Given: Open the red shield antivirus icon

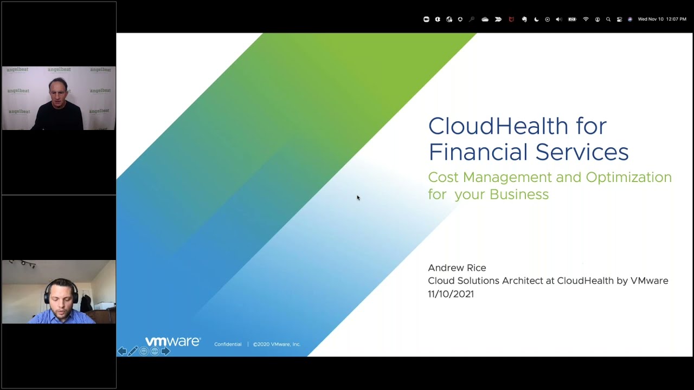Looking at the screenshot, I should [x=511, y=19].
